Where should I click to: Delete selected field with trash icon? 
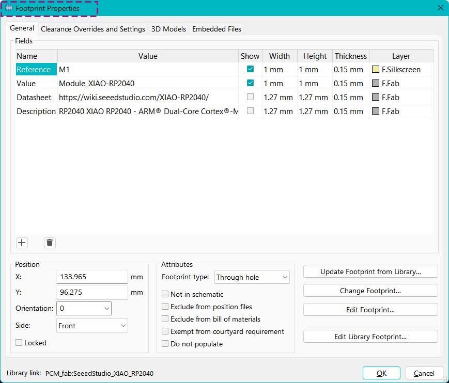(50, 243)
